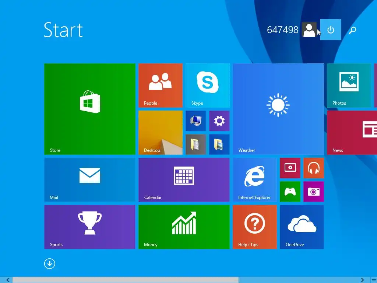Screen dimensions: 377x283
Task: Click the power options button
Action: [x=331, y=29]
